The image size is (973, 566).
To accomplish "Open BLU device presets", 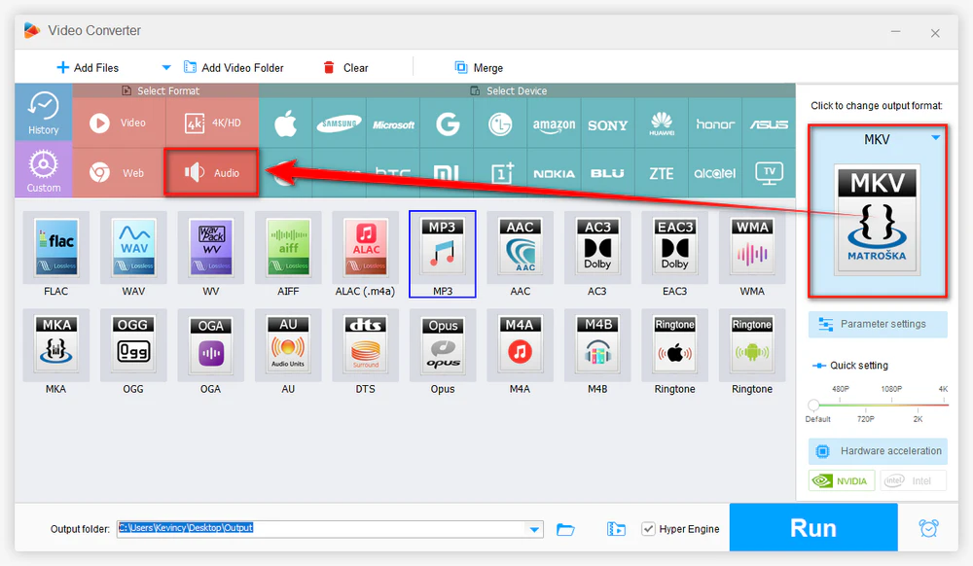I will coord(607,173).
